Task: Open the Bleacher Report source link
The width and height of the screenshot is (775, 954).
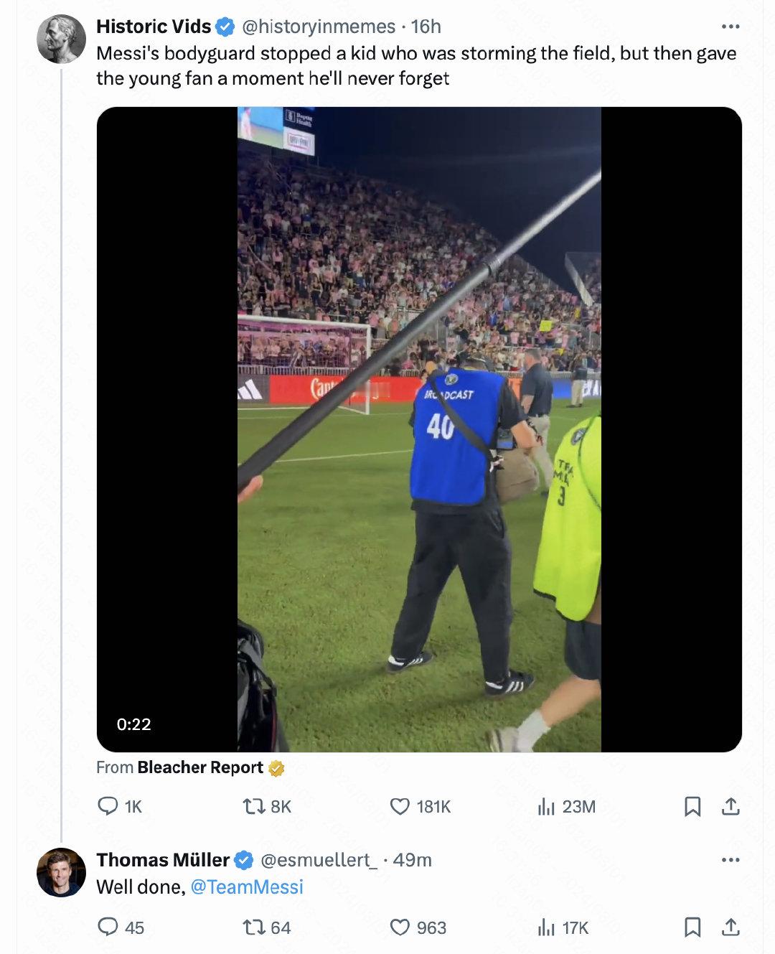Action: point(200,767)
